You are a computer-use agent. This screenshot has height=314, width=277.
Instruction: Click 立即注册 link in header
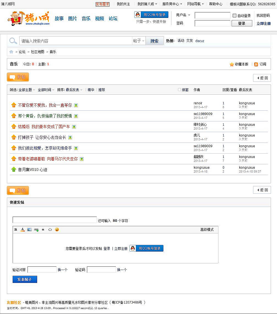coord(264,24)
